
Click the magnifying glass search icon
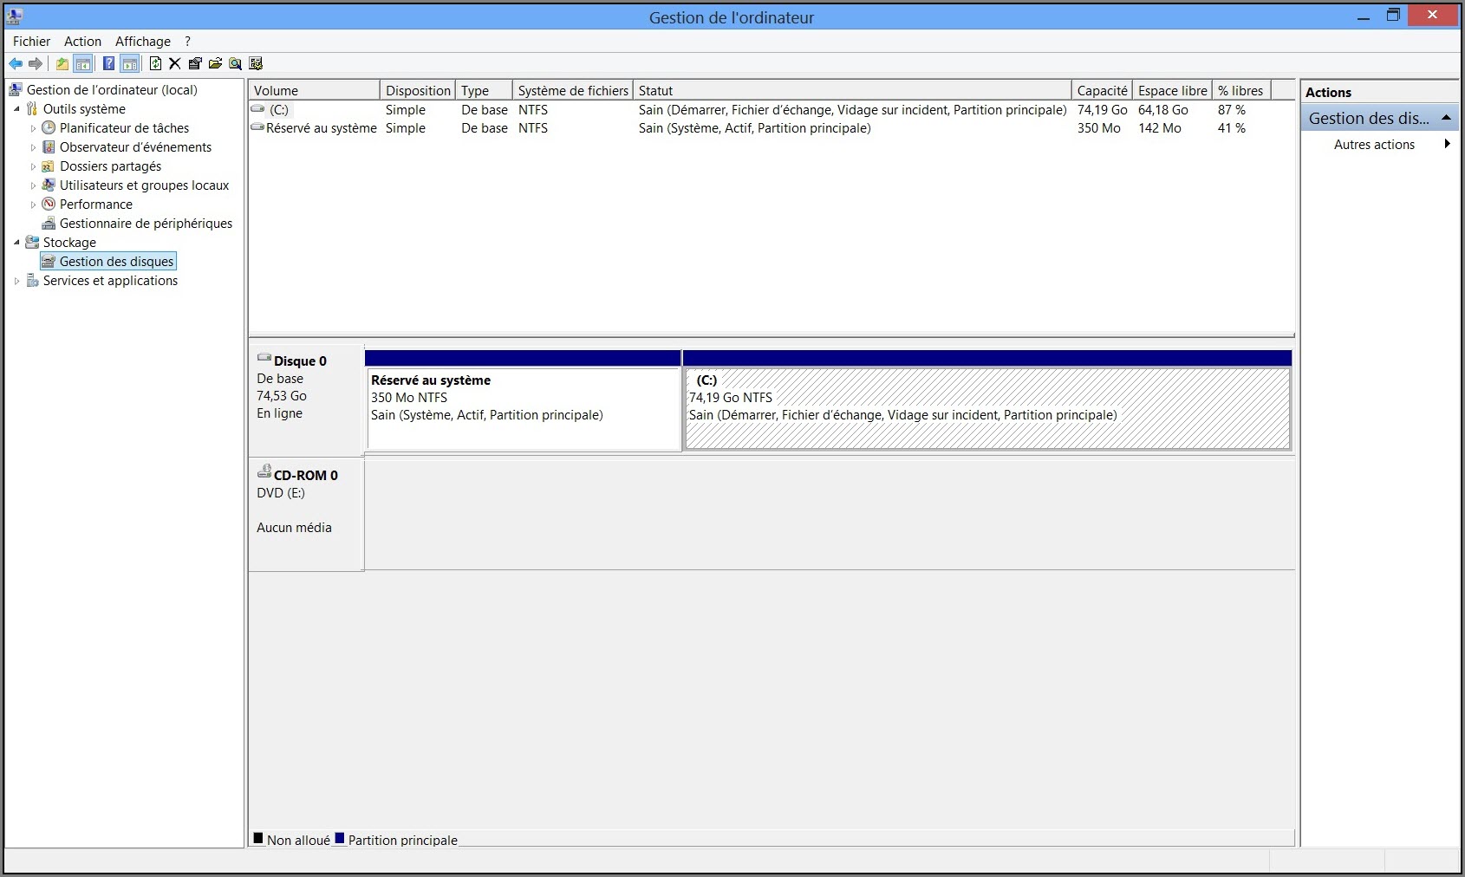click(235, 63)
